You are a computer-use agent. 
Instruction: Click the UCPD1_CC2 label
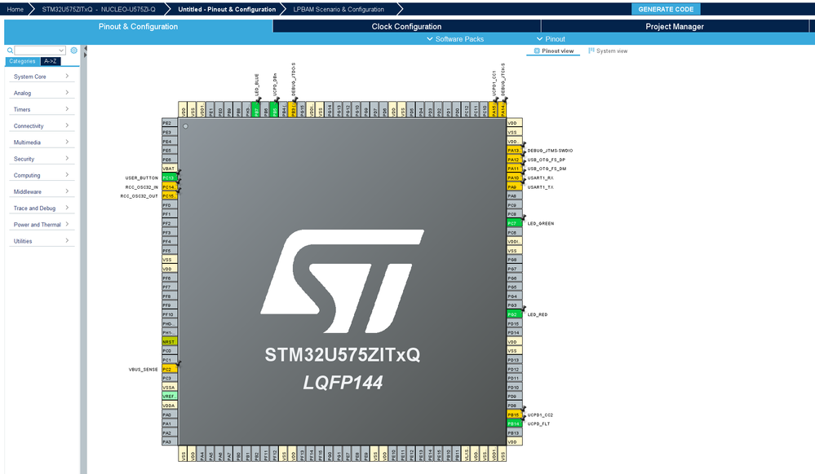pos(540,415)
